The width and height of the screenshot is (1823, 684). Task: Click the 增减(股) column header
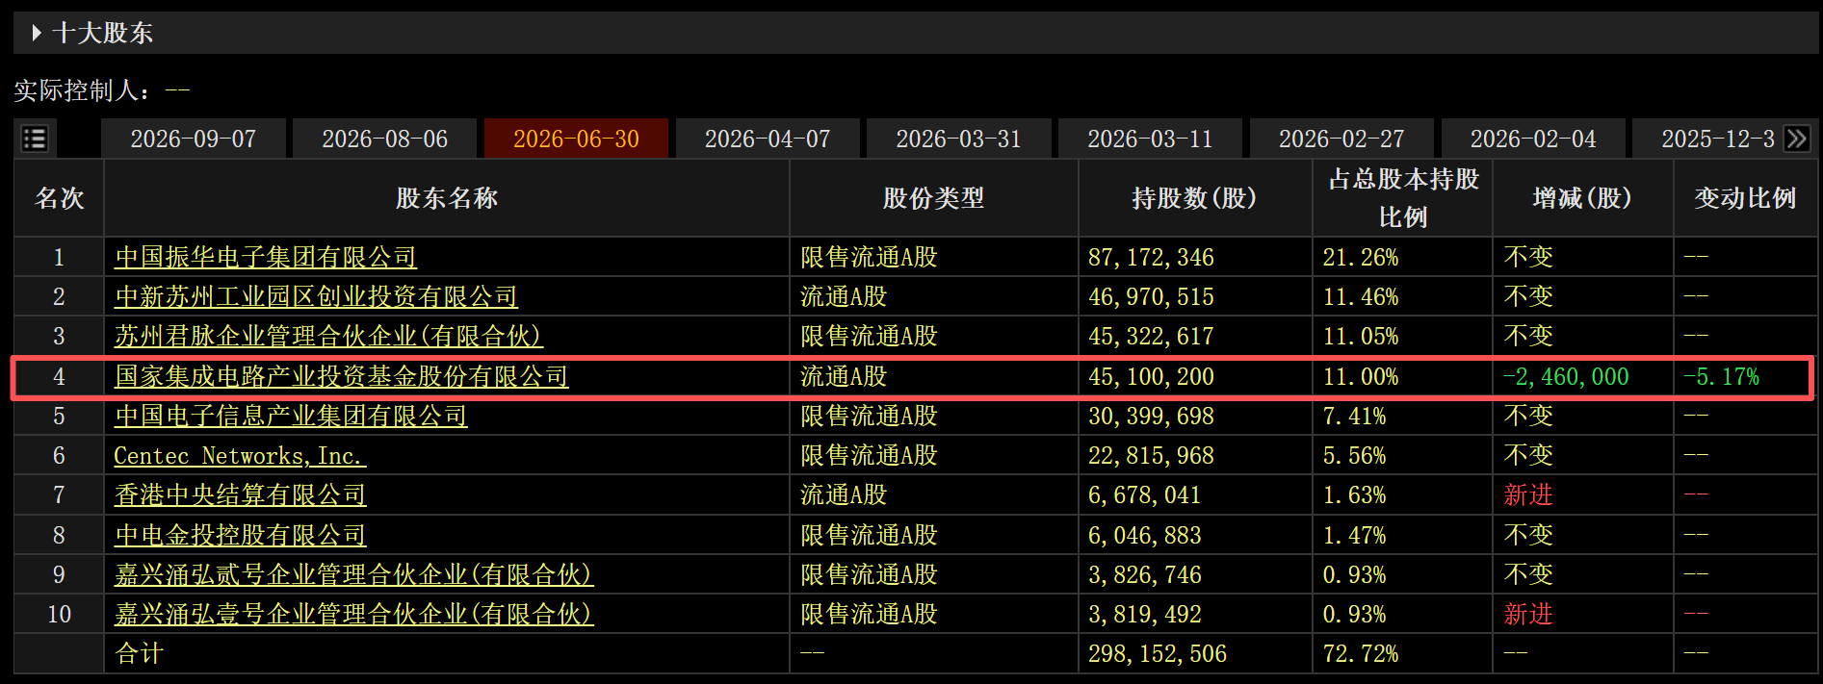(x=1582, y=198)
